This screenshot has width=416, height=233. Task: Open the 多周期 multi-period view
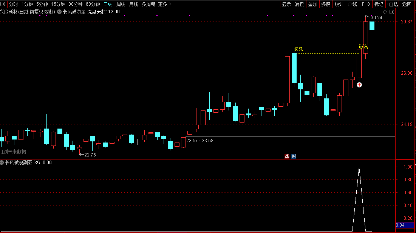pos(148,4)
